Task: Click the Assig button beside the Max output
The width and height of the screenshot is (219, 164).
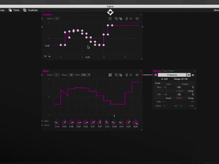Action: tap(191, 91)
